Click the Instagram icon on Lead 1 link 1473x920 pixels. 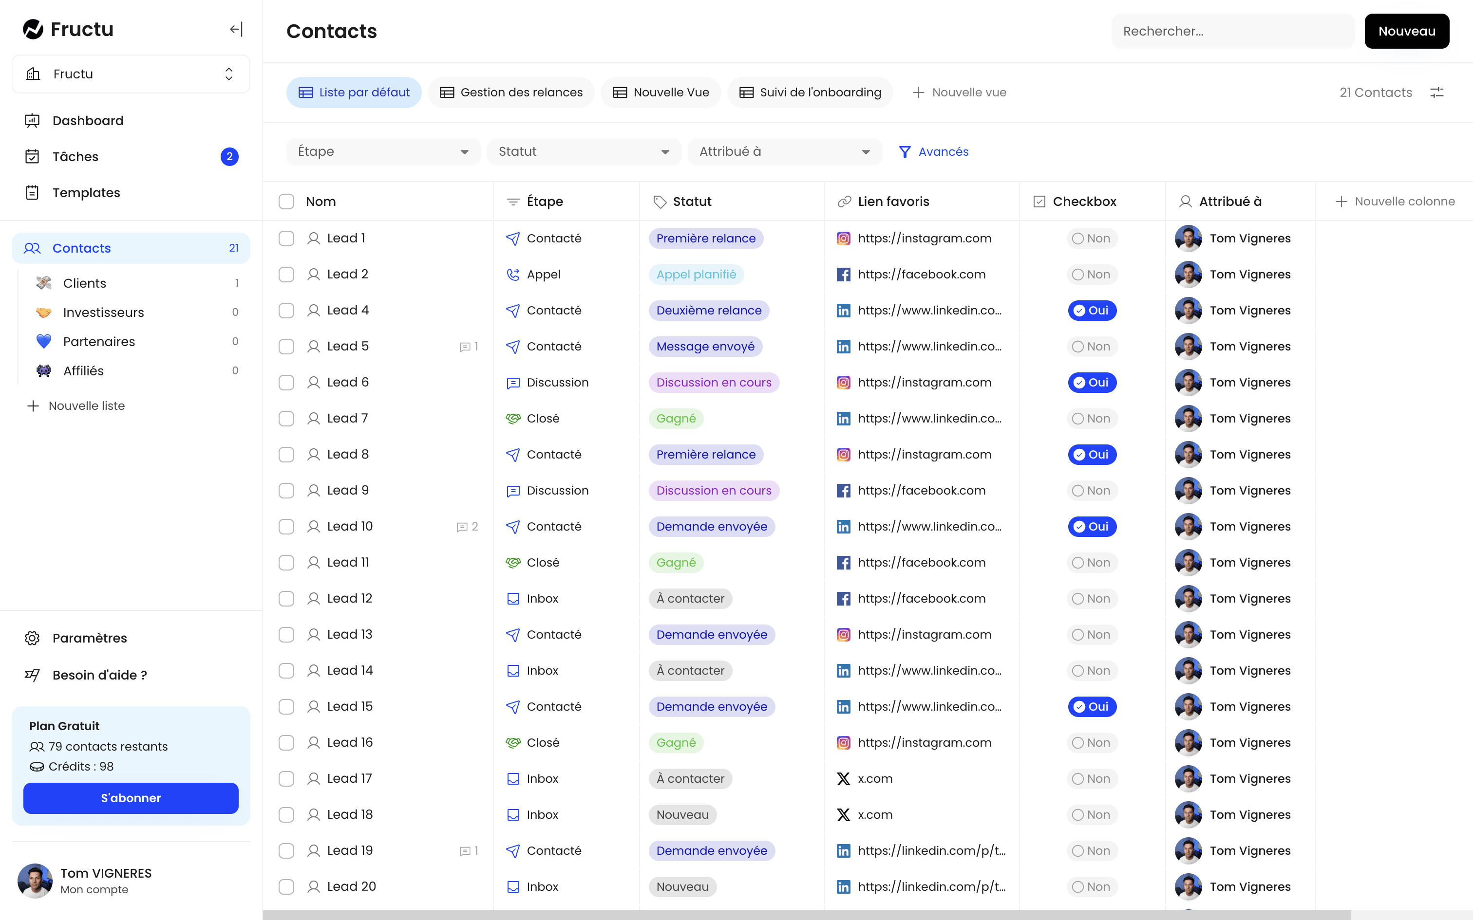pyautogui.click(x=843, y=239)
